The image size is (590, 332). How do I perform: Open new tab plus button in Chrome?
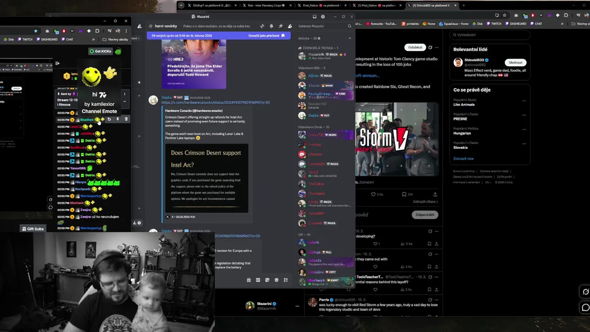[x=464, y=6]
